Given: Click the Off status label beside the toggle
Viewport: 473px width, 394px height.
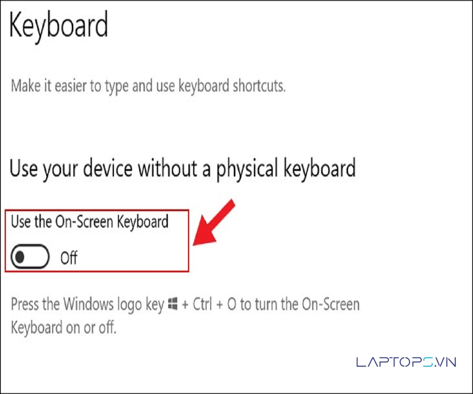Looking at the screenshot, I should coord(69,258).
